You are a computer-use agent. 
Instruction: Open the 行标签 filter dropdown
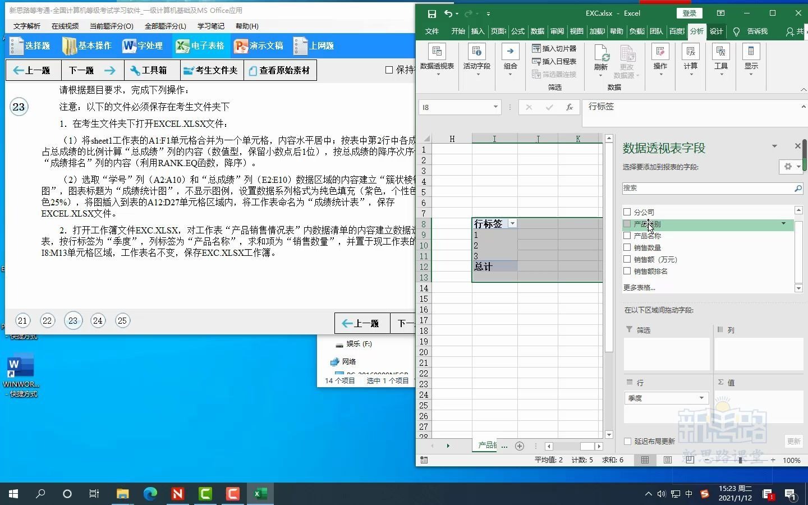tap(512, 223)
